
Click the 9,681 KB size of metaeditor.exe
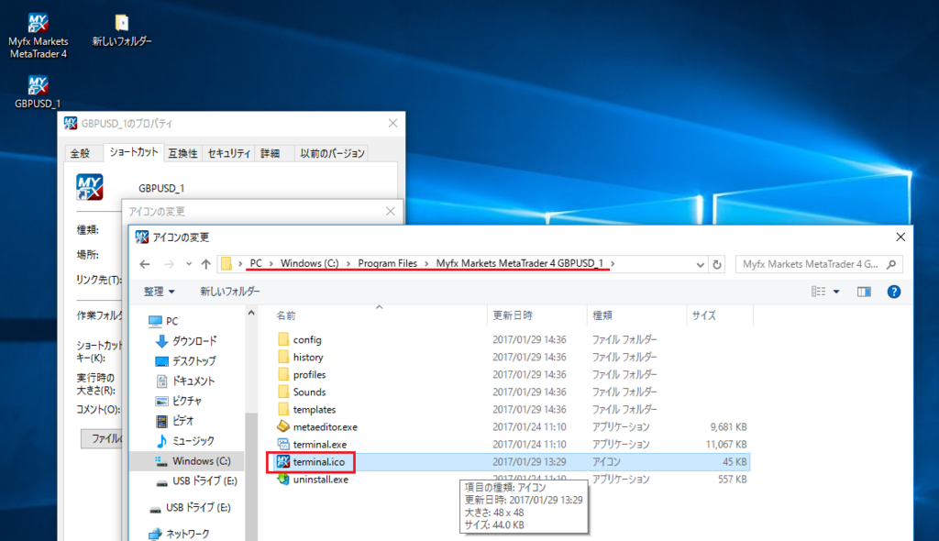tap(728, 426)
